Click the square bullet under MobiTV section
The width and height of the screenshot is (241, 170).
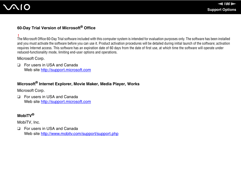[19, 128]
